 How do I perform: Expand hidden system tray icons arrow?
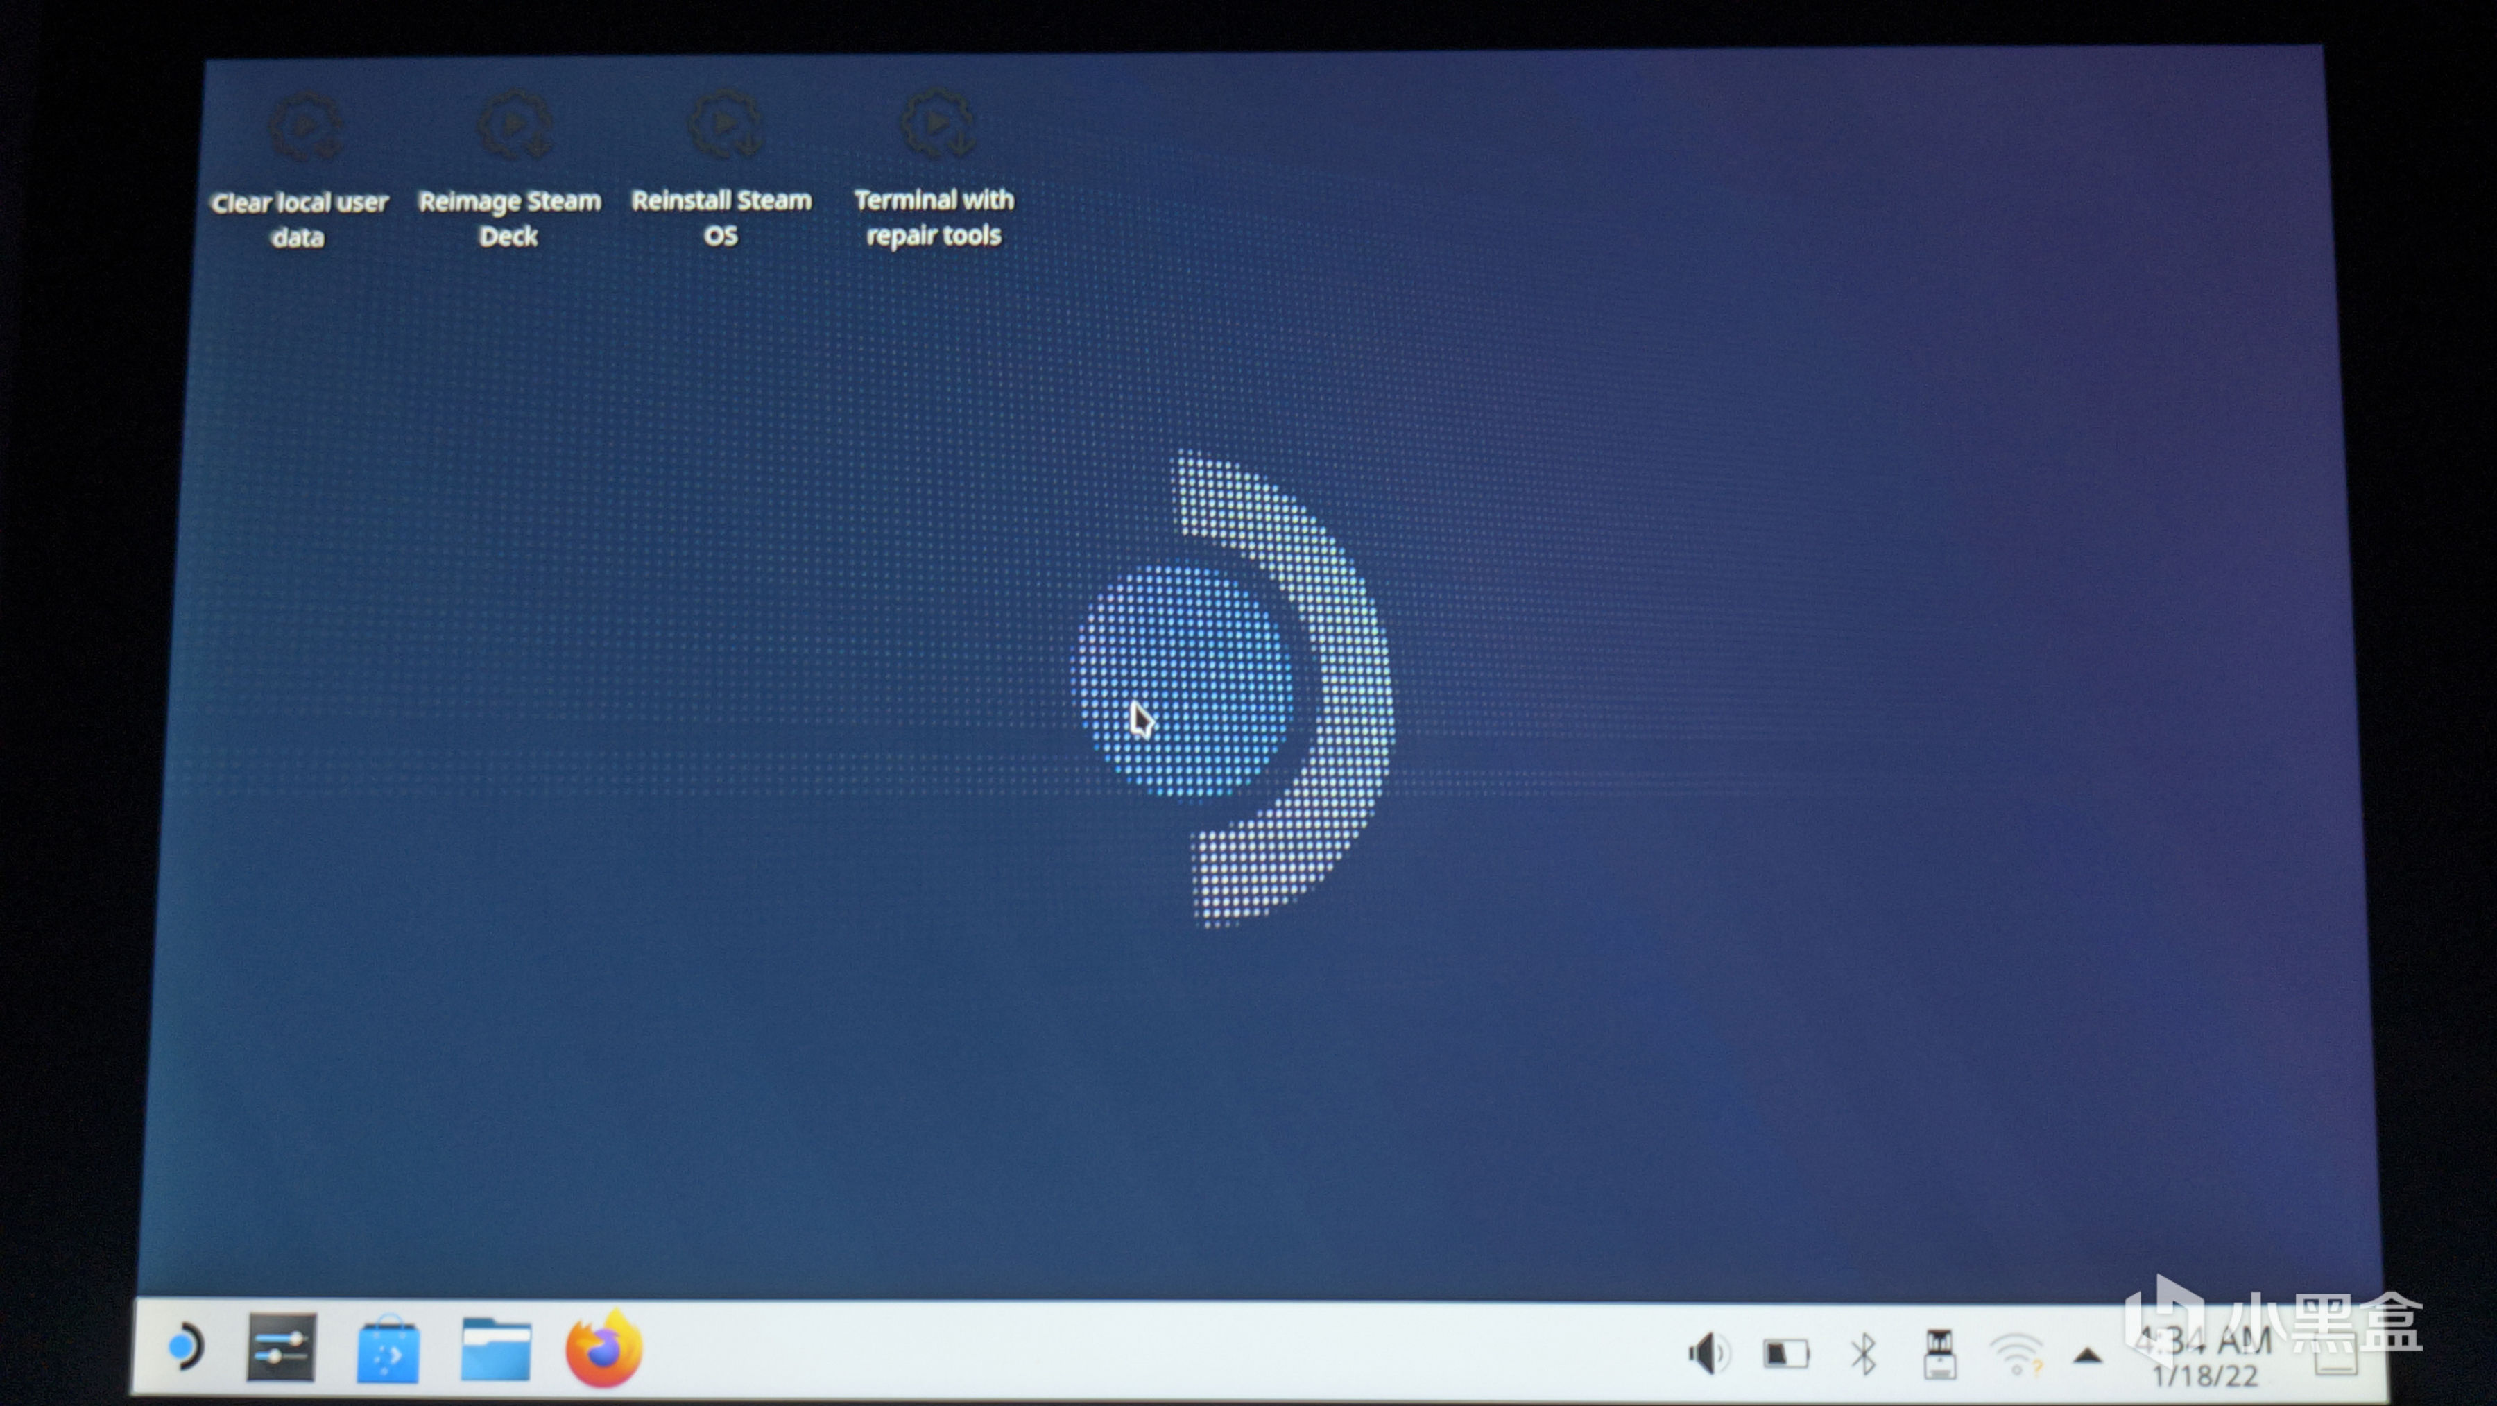click(x=2087, y=1357)
